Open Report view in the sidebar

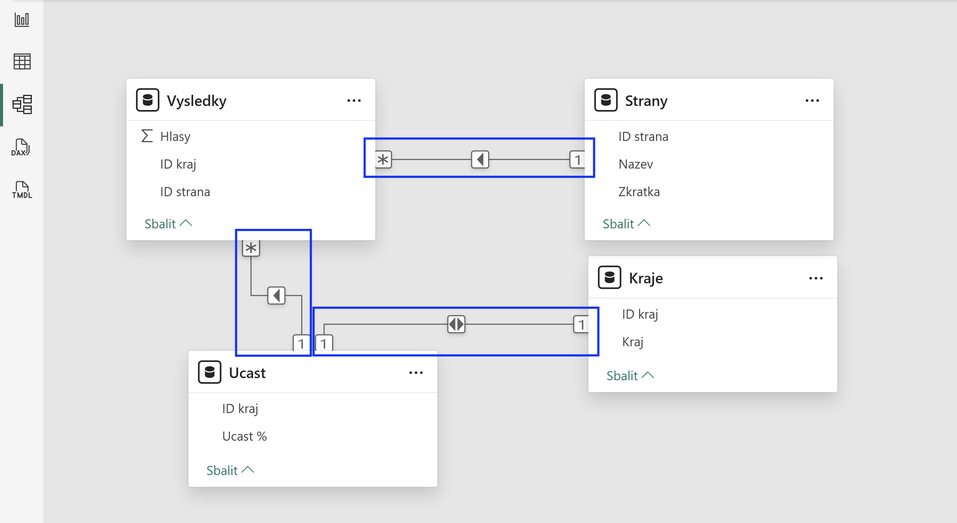[22, 20]
